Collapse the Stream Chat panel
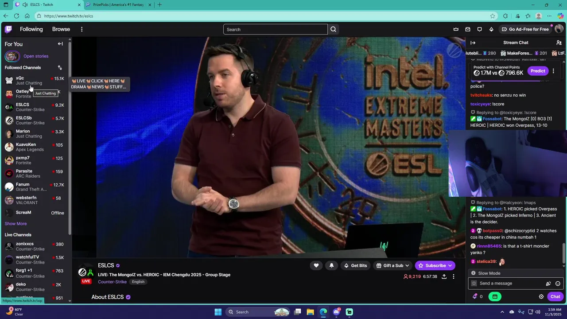Image resolution: width=567 pixels, height=319 pixels. point(473,43)
